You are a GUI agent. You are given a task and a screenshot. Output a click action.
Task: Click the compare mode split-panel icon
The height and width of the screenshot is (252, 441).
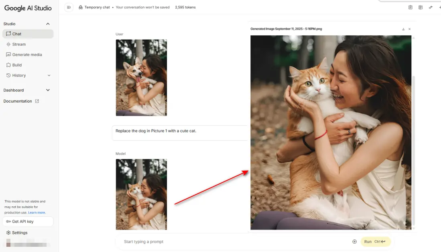click(421, 7)
